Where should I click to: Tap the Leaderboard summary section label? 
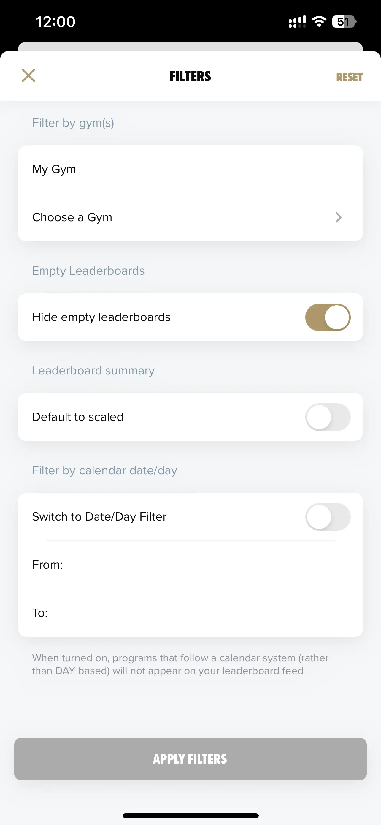93,371
